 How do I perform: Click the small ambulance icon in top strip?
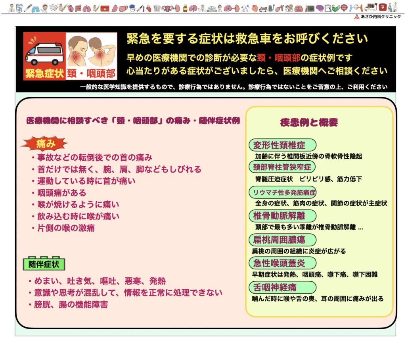[263, 9]
